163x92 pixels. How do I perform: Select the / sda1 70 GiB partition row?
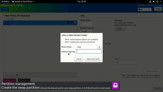coord(40,23)
